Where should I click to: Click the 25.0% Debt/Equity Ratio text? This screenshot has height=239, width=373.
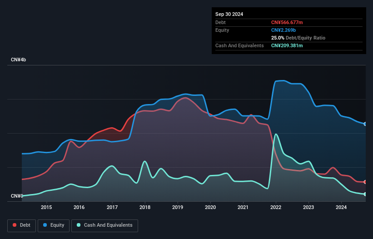298,38
